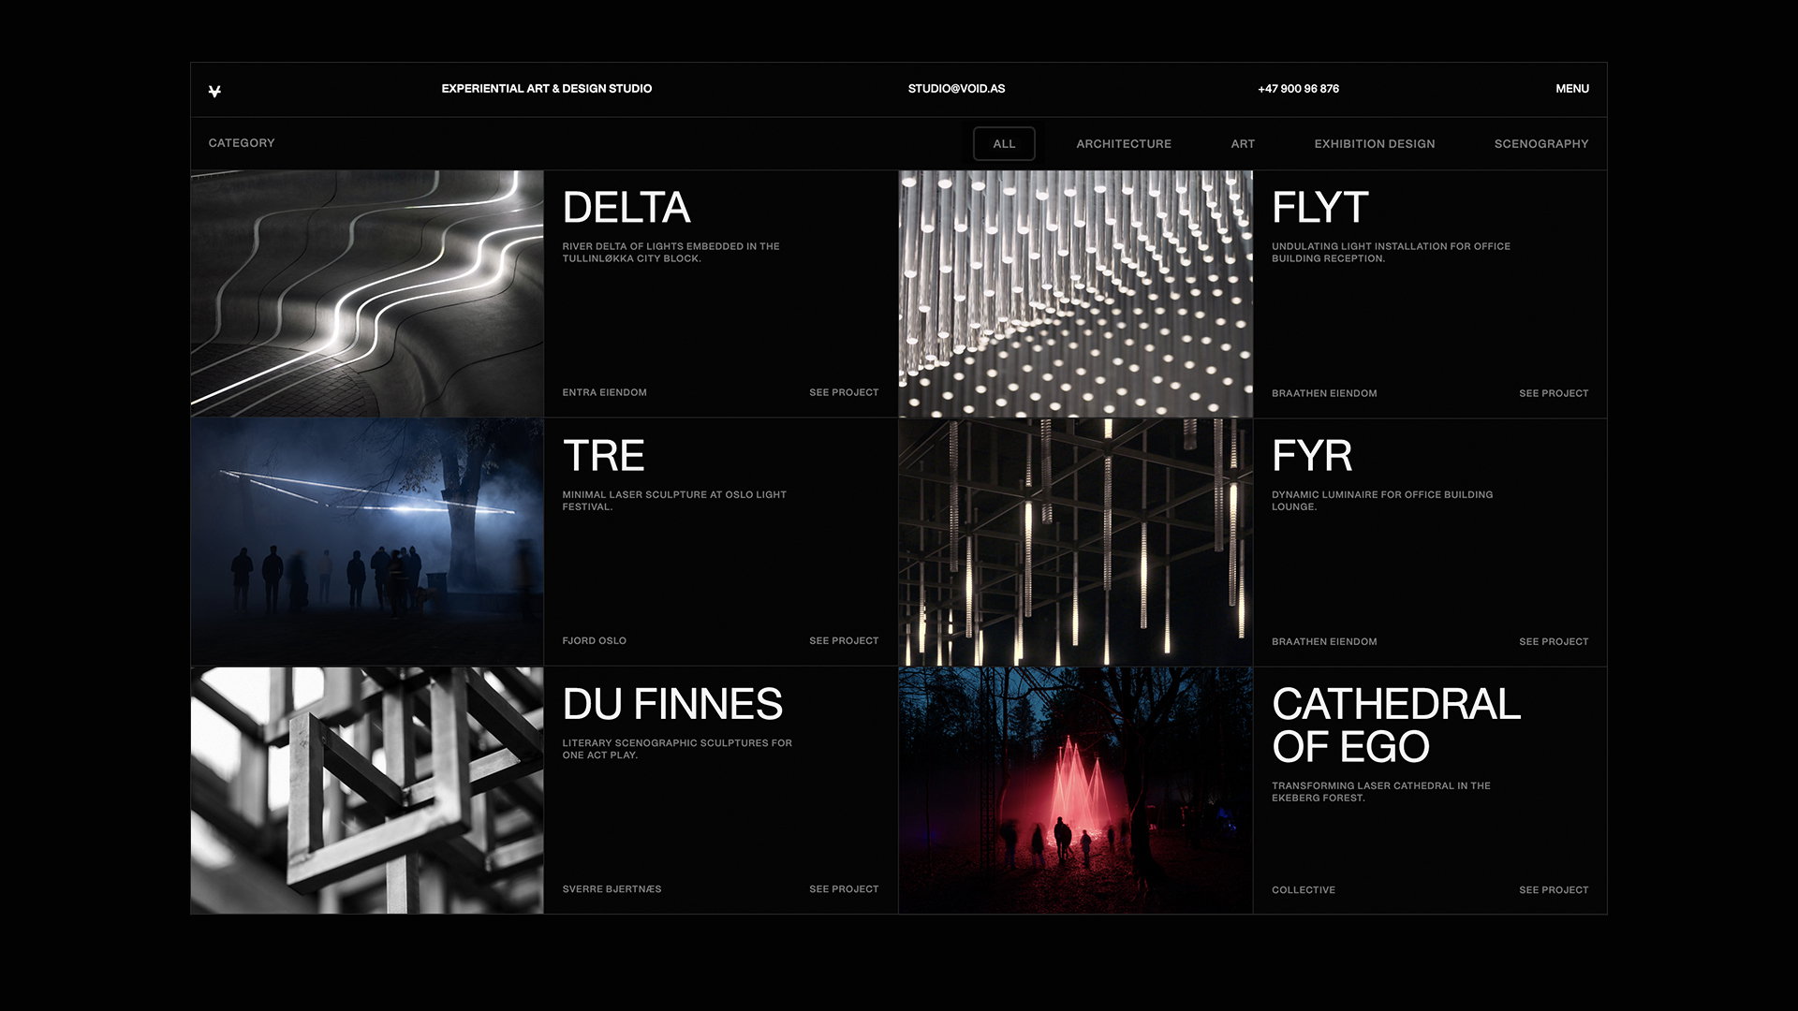Viewport: 1798px width, 1011px height.
Task: Open SEE PROJECT for Delta
Action: 844,393
